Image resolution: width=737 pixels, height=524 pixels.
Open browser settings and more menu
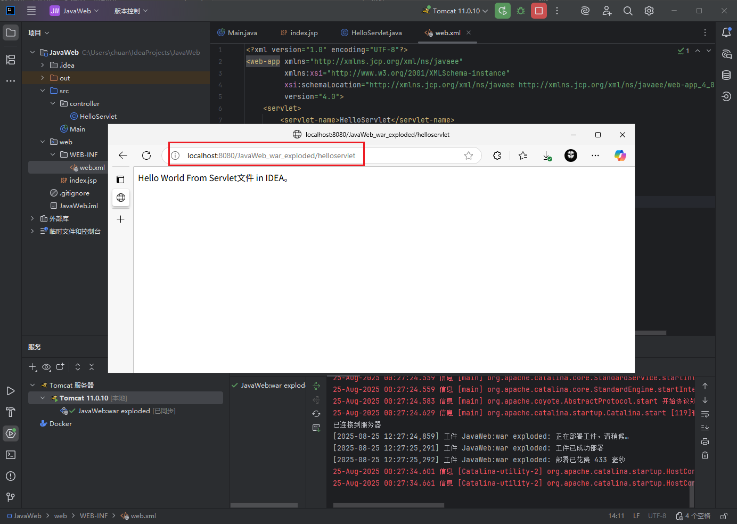pos(595,155)
